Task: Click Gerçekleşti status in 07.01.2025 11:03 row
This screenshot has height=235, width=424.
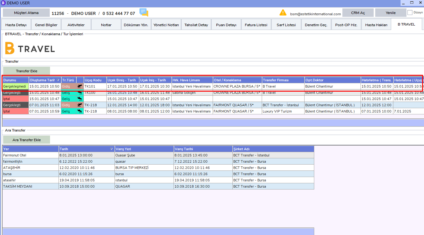Action: [x=16, y=105]
